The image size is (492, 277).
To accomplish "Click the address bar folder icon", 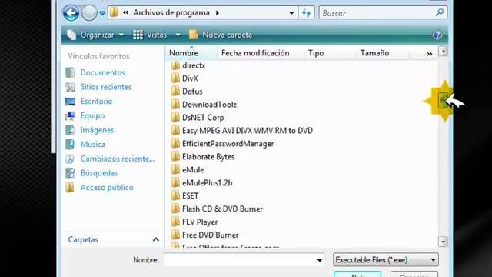I will pyautogui.click(x=115, y=12).
